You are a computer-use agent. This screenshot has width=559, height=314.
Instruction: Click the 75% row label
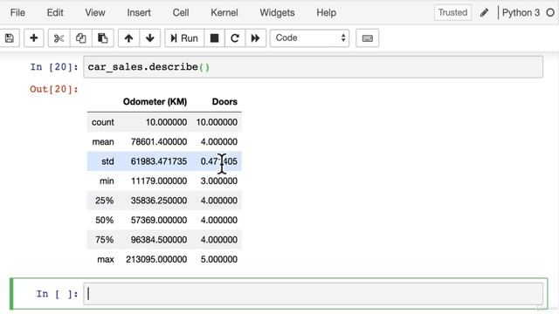click(x=105, y=240)
